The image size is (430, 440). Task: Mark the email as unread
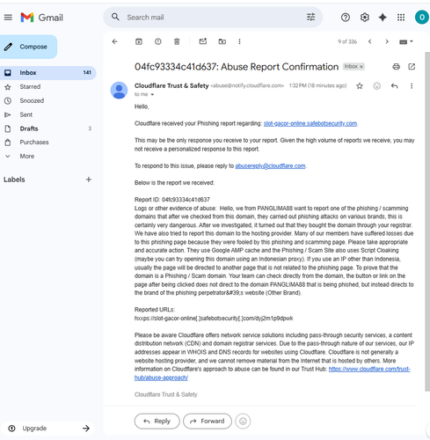click(203, 41)
